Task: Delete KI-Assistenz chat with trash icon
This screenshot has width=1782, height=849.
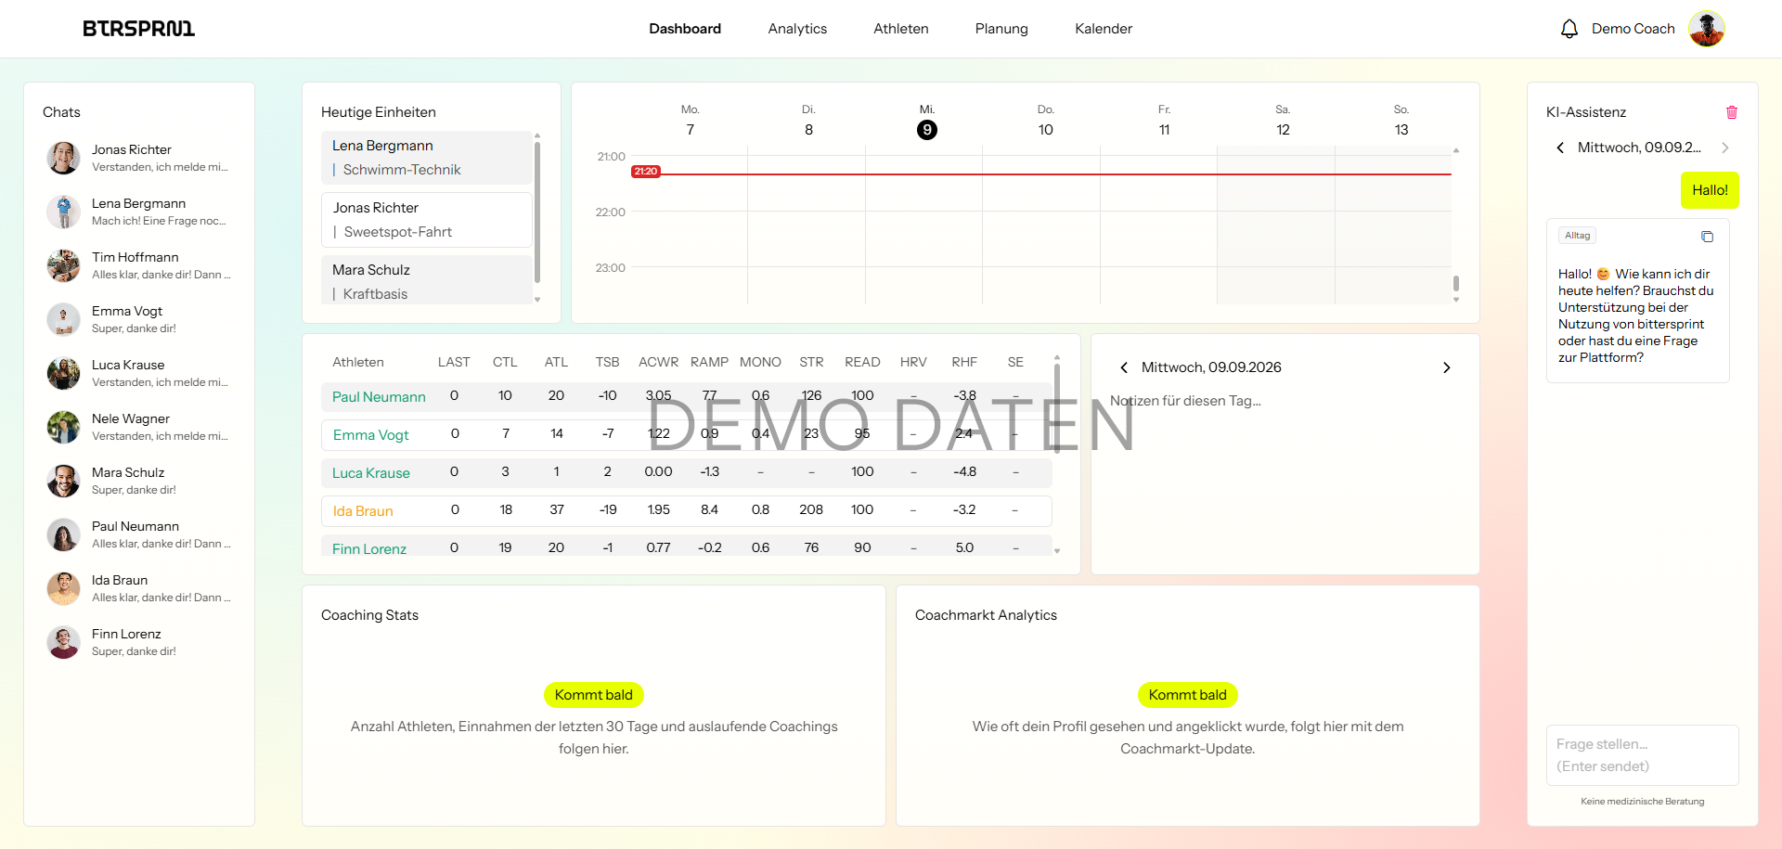Action: [1731, 112]
